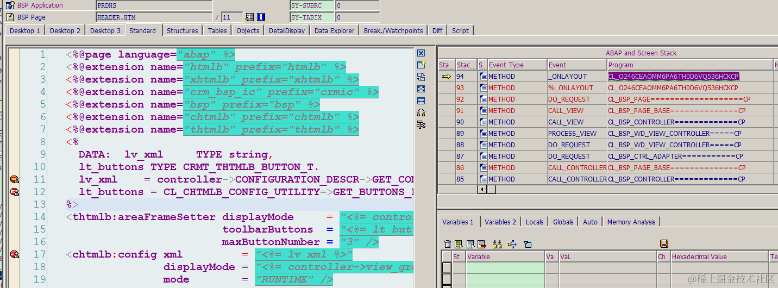778x288 pixels.
Task: Switch to Variables 2 tab
Action: tap(501, 222)
